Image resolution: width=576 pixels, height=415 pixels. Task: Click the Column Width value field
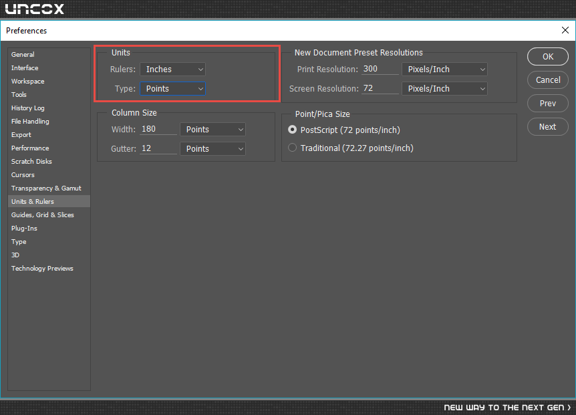pyautogui.click(x=158, y=129)
